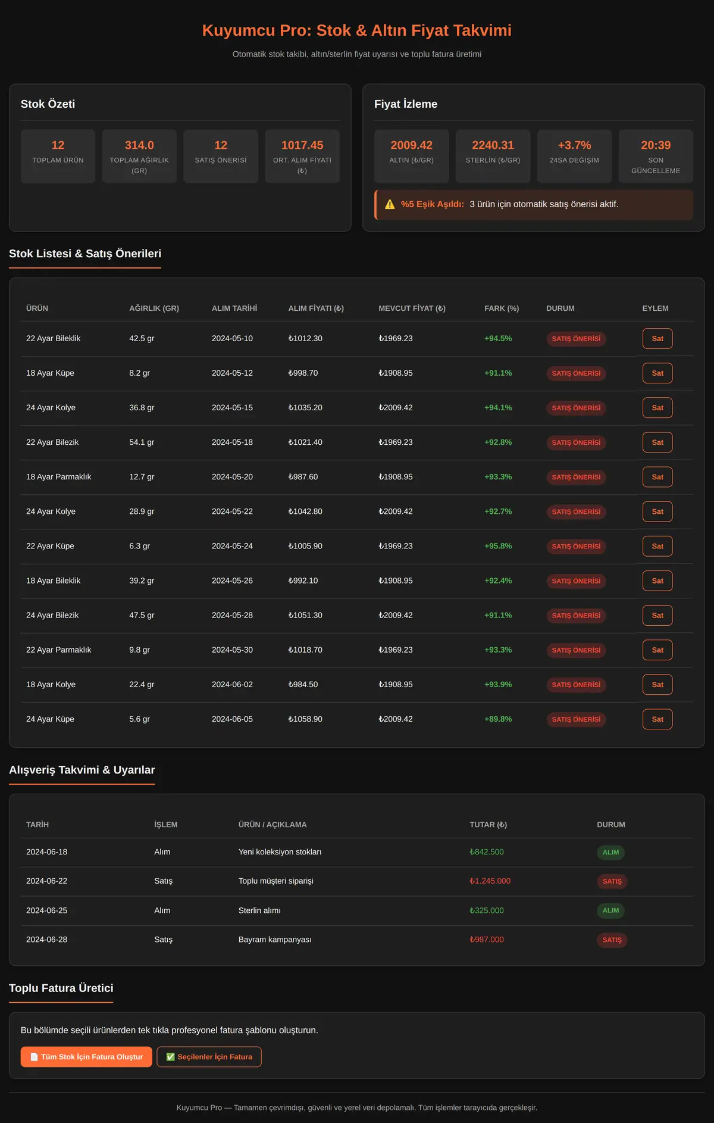Viewport: 714px width, 1123px height.
Task: Click Sat for 18 Ayar Kolye row
Action: [x=657, y=685]
